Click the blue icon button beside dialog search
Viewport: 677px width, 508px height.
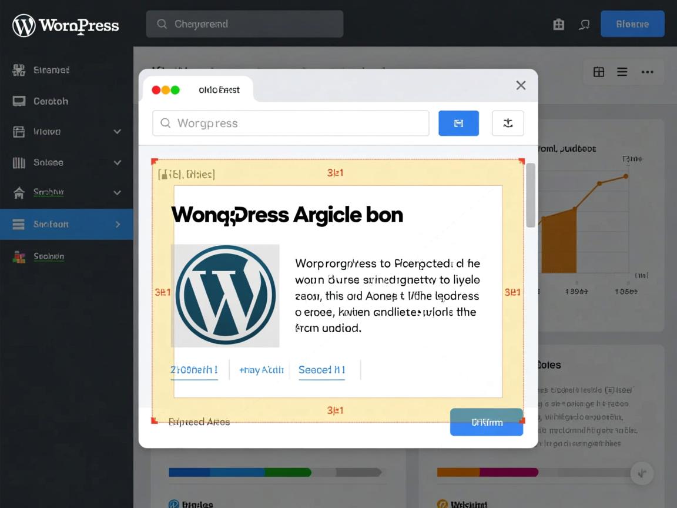[458, 123]
